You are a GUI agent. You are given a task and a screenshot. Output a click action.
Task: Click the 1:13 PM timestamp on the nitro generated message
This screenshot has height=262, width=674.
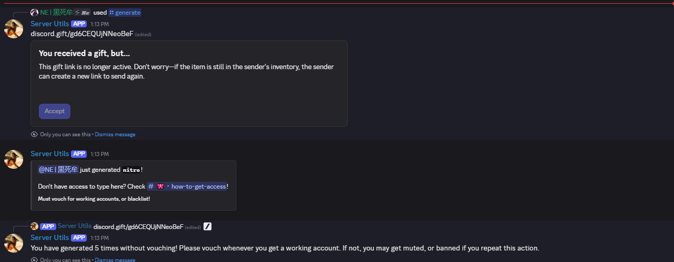coord(100,154)
